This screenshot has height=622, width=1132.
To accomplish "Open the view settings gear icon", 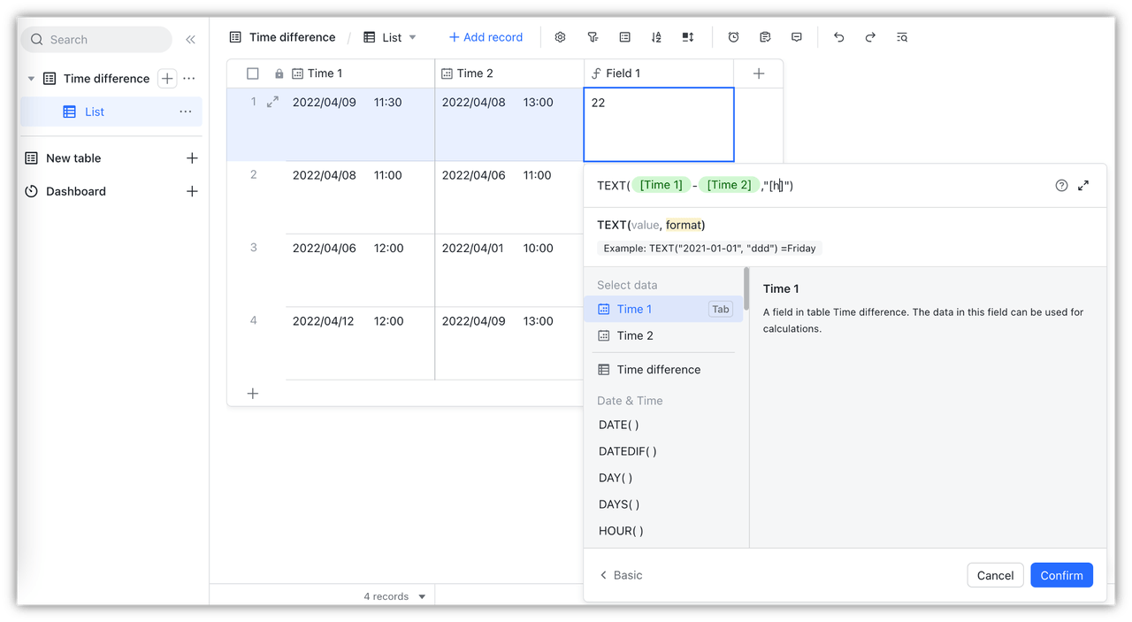I will tap(560, 37).
